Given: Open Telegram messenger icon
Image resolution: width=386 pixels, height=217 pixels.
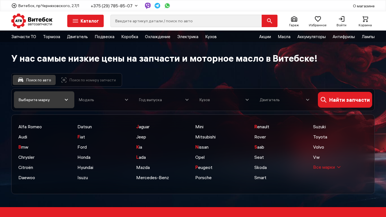Looking at the screenshot, I should tap(157, 6).
